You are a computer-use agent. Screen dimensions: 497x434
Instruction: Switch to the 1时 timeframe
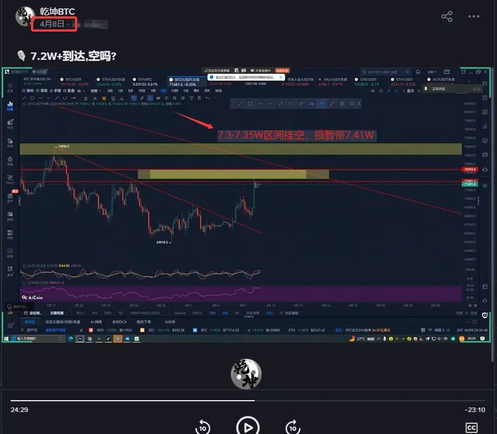tap(153, 91)
